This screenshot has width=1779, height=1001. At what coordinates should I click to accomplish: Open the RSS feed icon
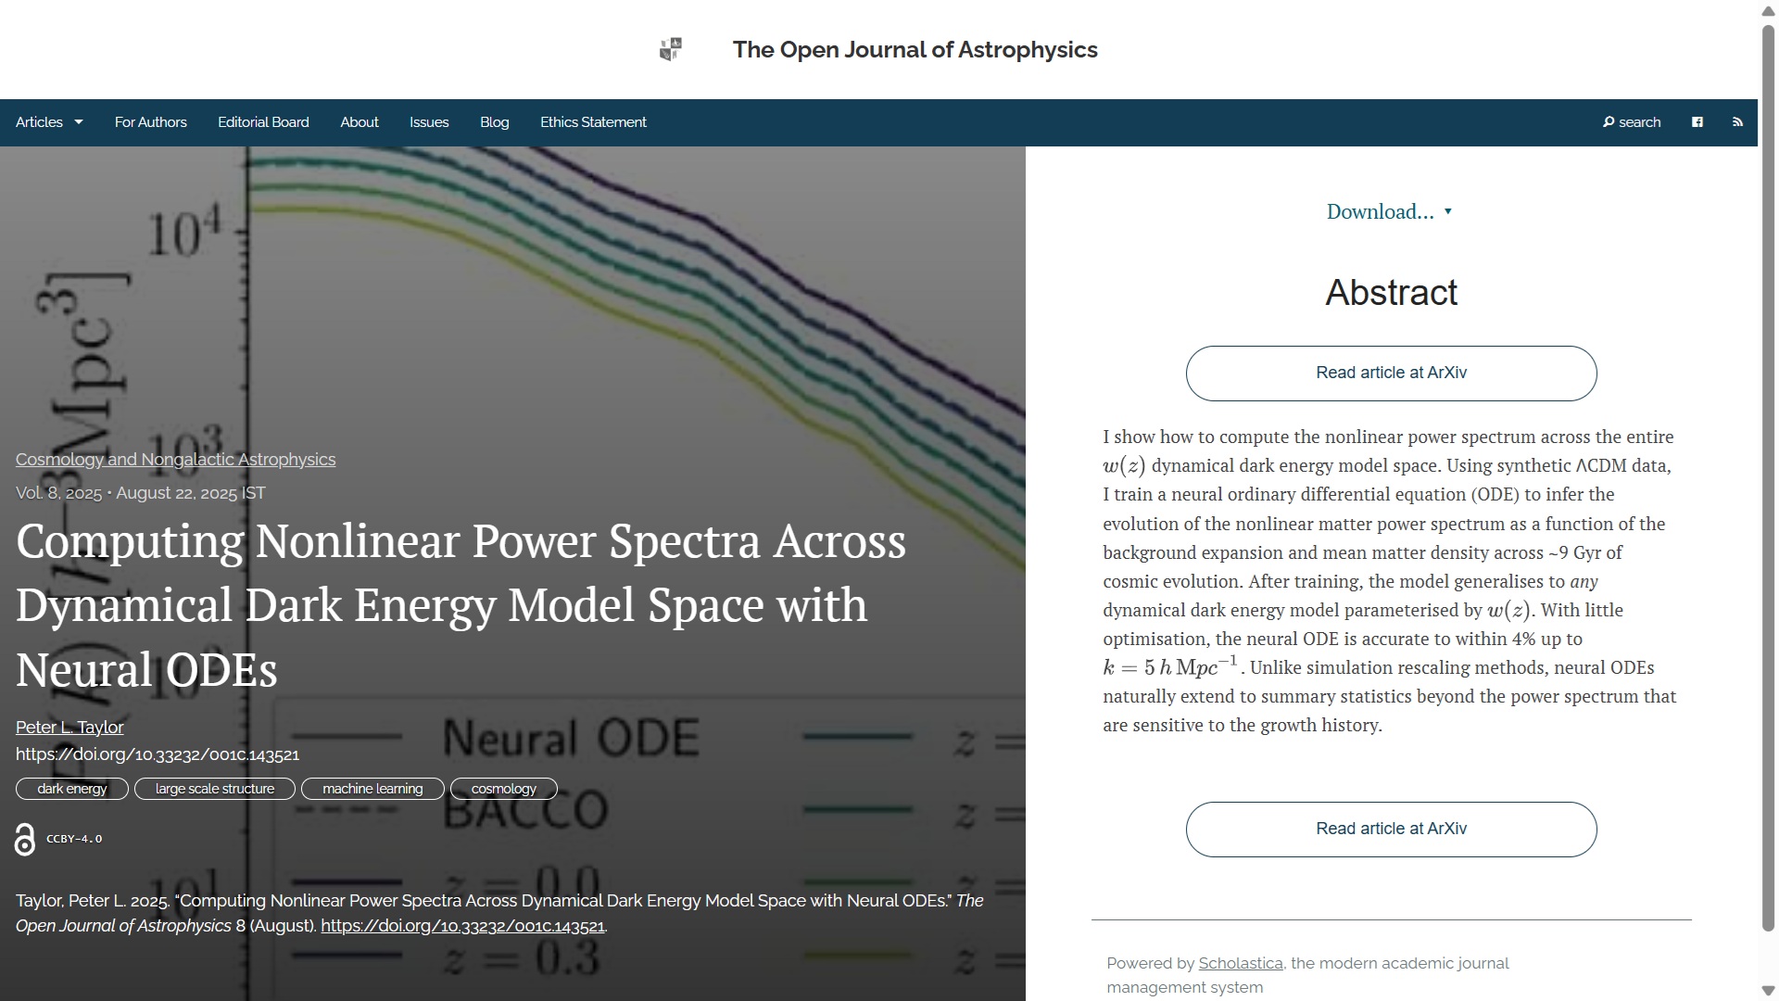click(1737, 122)
